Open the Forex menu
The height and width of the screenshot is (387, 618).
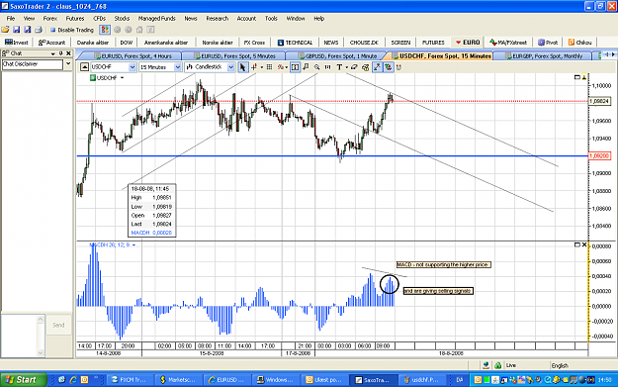[50, 19]
